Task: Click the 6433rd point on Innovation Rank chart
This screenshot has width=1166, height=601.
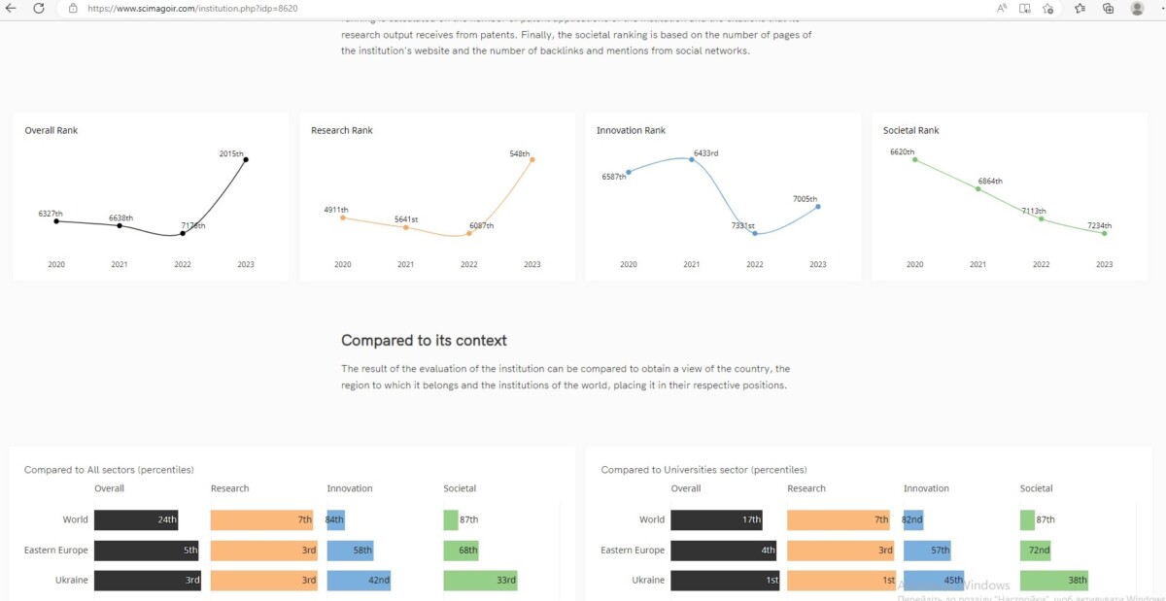Action: (692, 159)
